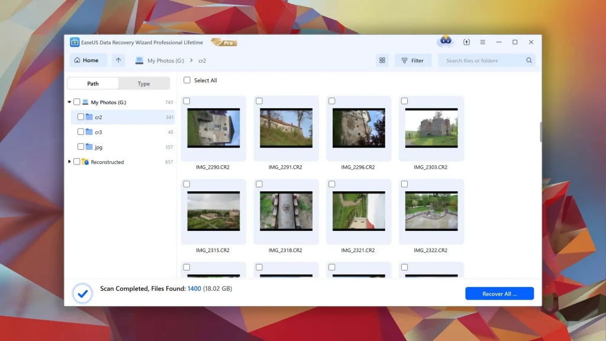
Task: Check the jpg folder checkbox
Action: click(x=80, y=147)
